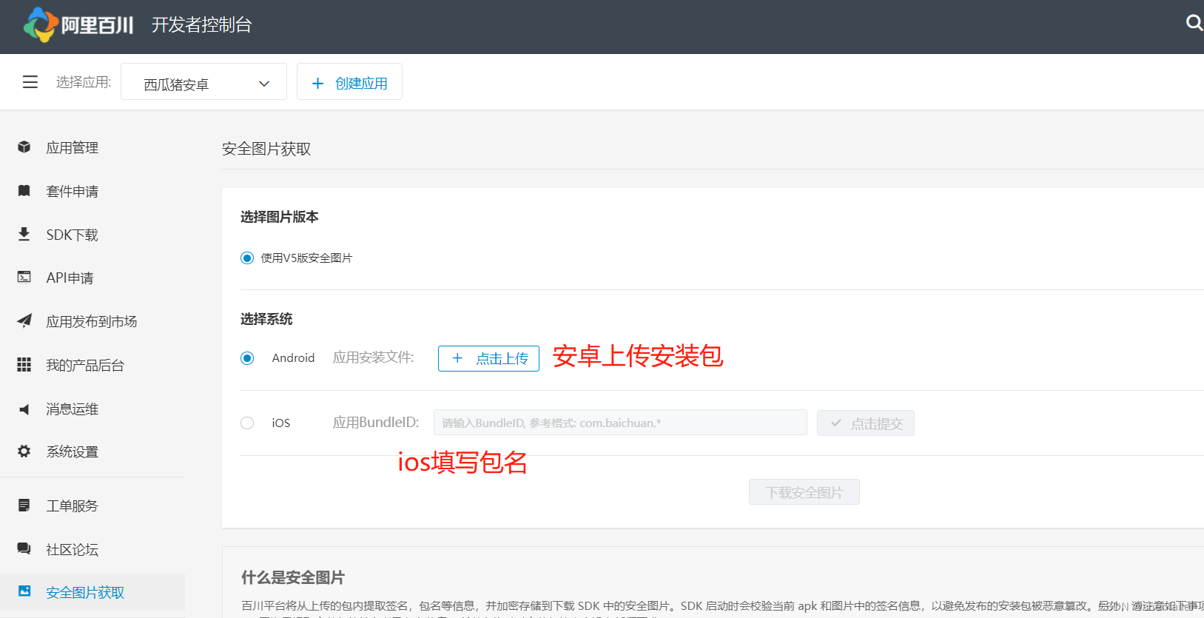1204x618 pixels.
Task: Toggle the hamburger sidebar menu
Action: pos(30,82)
